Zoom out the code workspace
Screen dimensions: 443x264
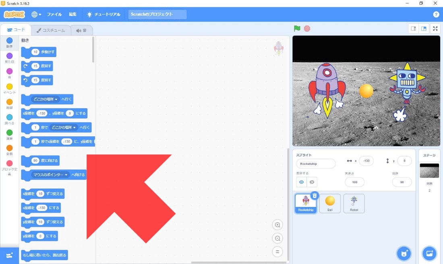point(277,238)
